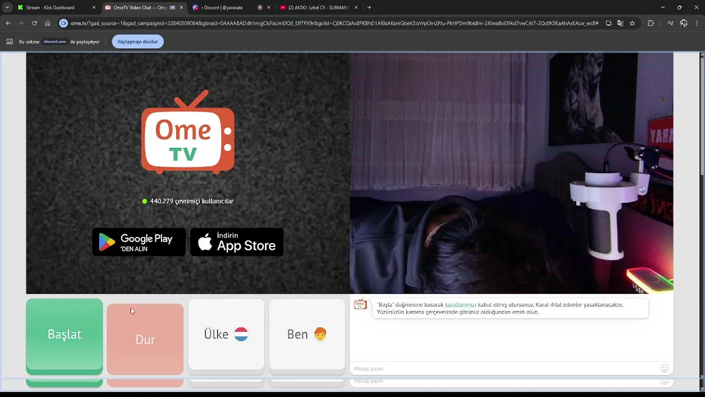Open the Ben gender selector
The image size is (705, 397).
307,334
